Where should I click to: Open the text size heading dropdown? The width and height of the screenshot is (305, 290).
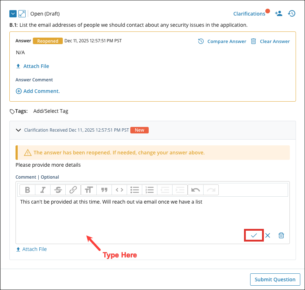pos(89,190)
